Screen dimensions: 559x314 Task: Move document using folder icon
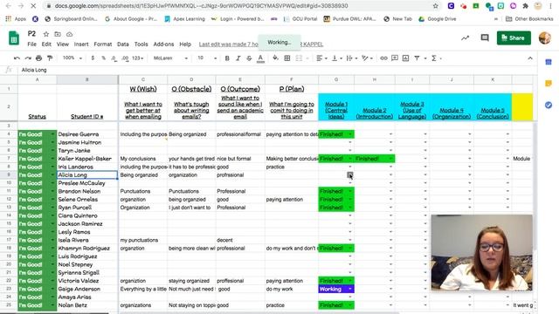58,34
